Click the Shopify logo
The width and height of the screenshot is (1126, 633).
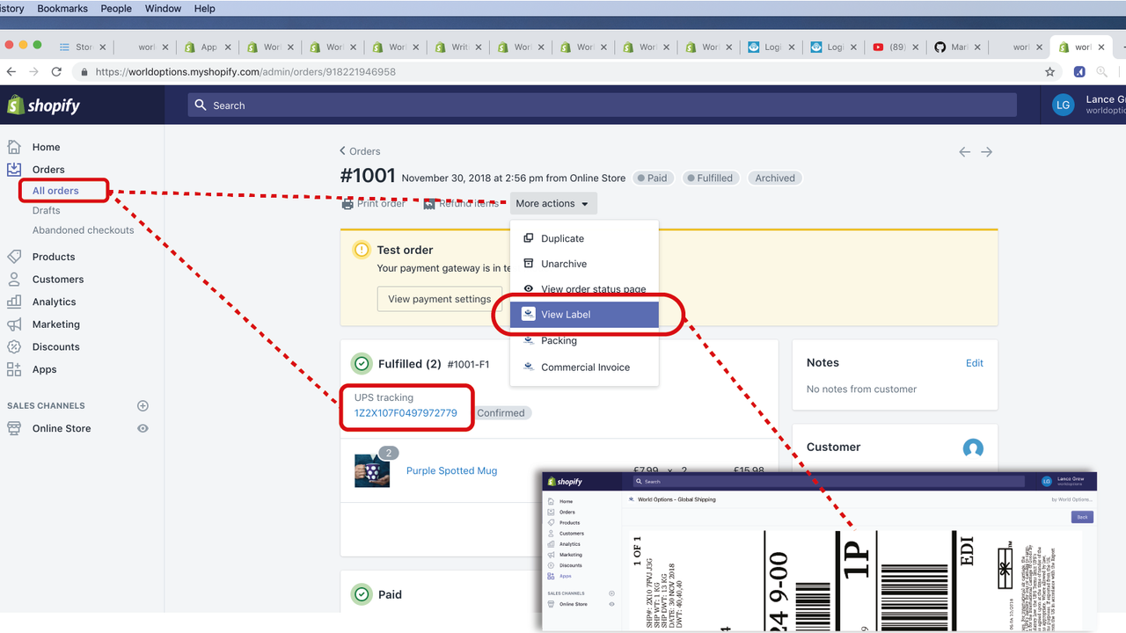[x=43, y=105]
